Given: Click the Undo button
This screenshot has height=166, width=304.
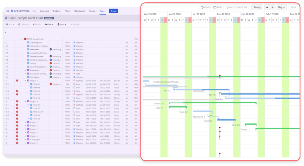Looking at the screenshot, I should [206, 7].
